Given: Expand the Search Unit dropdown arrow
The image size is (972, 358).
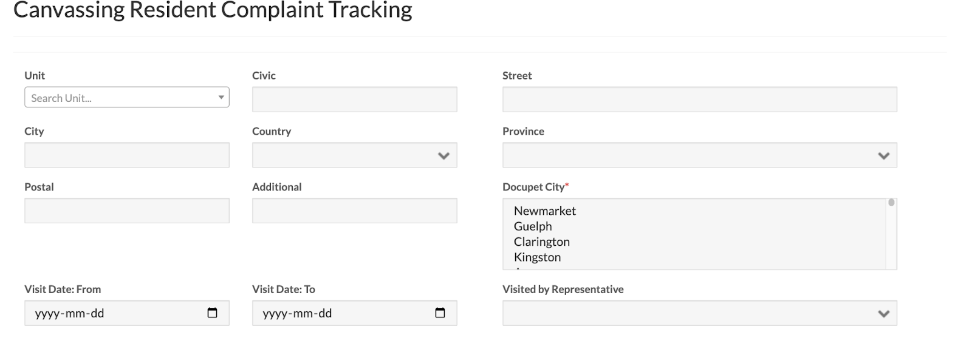Looking at the screenshot, I should coord(221,97).
